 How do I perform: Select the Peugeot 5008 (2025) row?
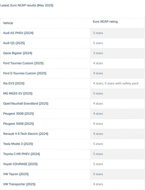click(x=72, y=124)
